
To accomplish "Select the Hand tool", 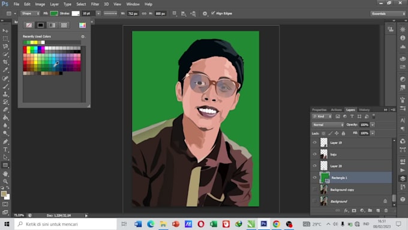I will click(x=5, y=174).
